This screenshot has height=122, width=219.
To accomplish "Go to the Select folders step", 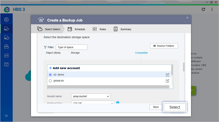I will click(49, 29).
